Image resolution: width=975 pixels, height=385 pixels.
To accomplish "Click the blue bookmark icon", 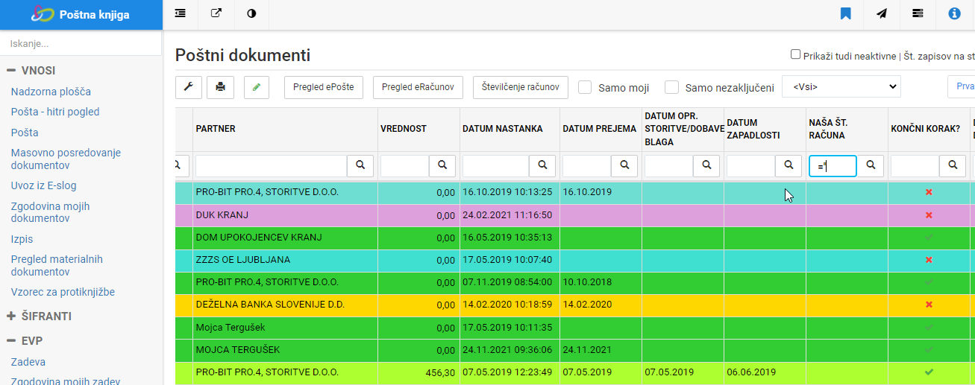I will [x=845, y=13].
